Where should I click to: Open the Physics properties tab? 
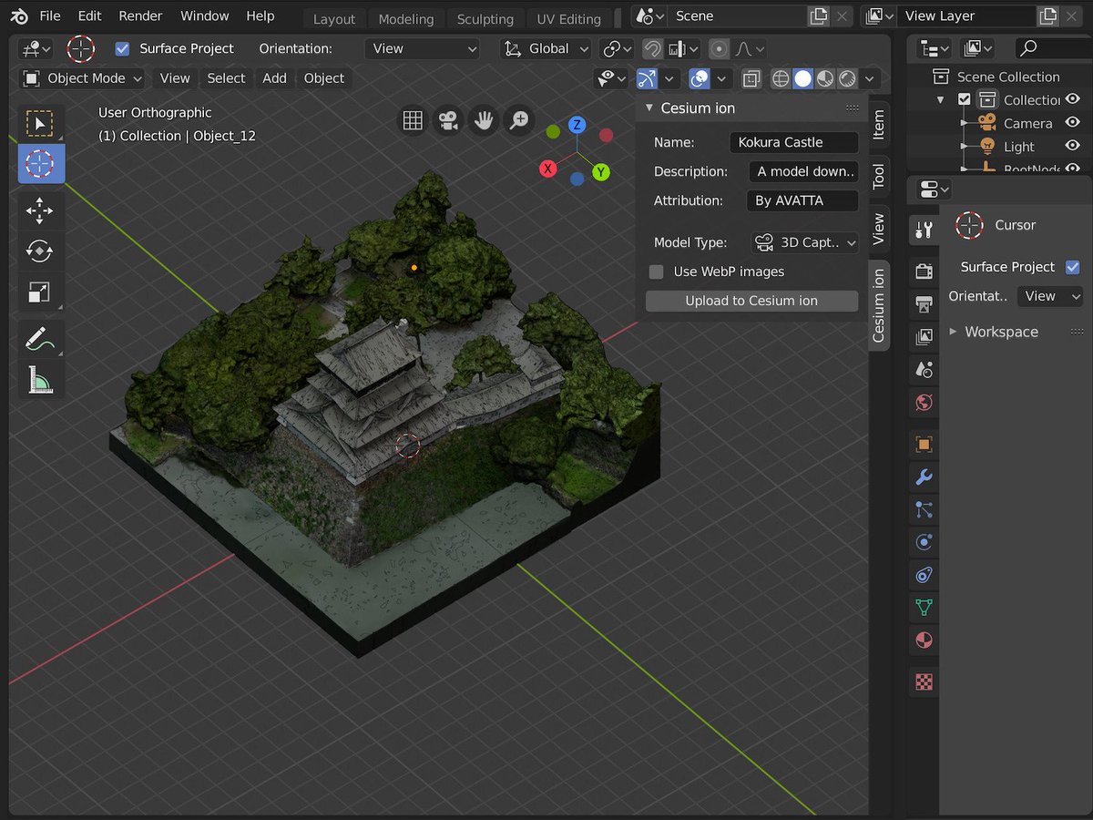[x=924, y=542]
